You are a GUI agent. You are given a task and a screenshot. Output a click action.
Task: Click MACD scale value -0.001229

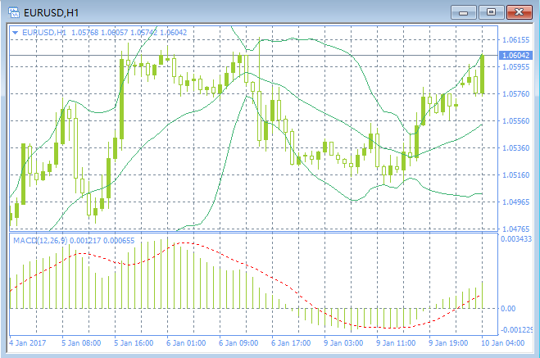516,330
